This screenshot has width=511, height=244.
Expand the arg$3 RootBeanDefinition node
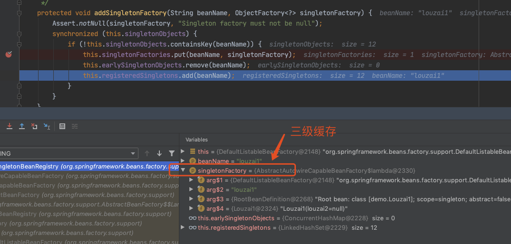click(x=192, y=199)
